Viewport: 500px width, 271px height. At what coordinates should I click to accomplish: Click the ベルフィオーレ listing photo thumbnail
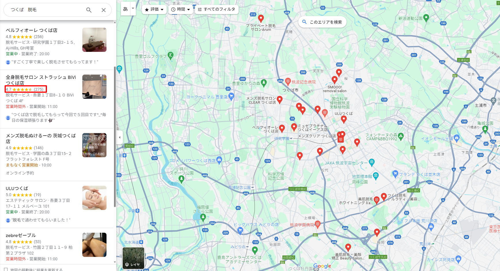click(x=94, y=40)
